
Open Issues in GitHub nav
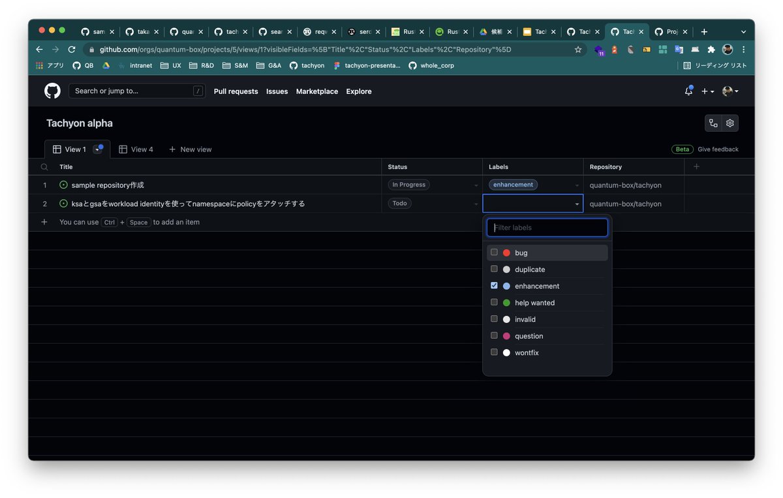(x=277, y=91)
